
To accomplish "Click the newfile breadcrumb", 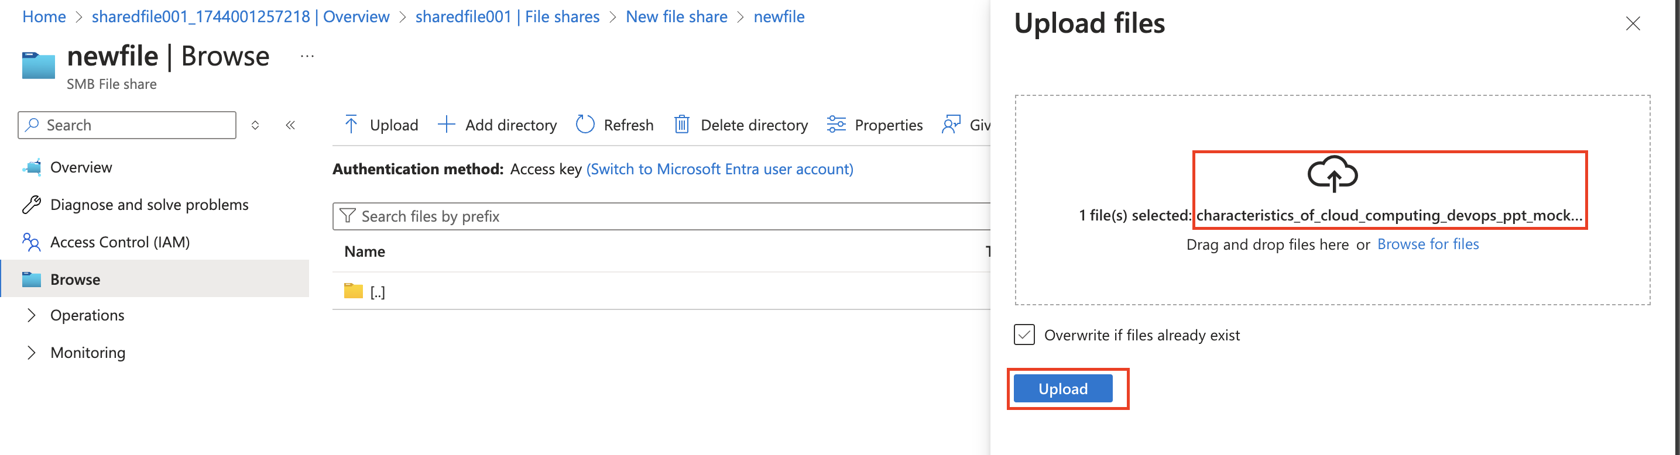I will (x=779, y=16).
